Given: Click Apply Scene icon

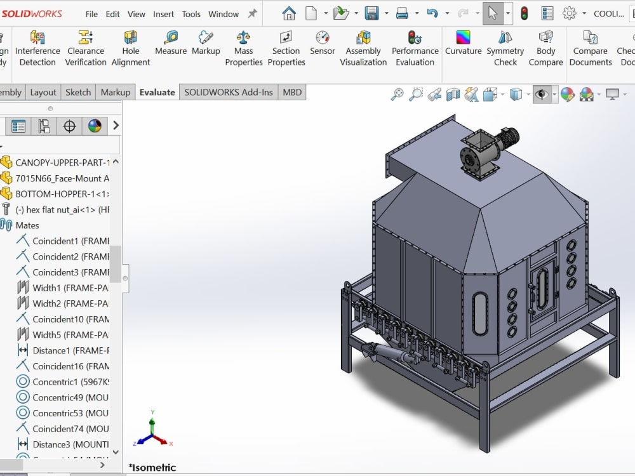Looking at the screenshot, I should click(x=586, y=95).
